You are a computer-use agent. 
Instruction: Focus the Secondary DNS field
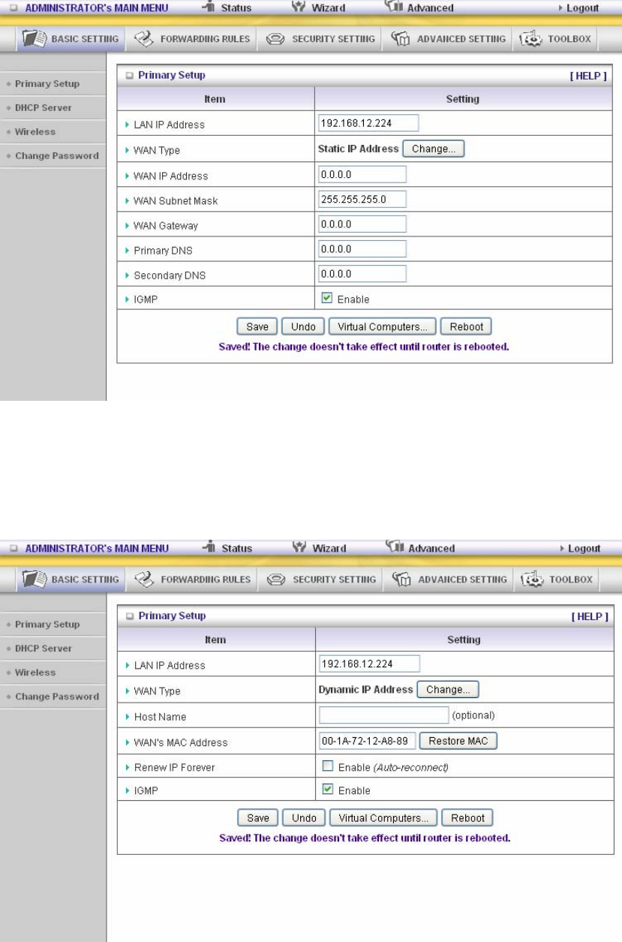362,274
